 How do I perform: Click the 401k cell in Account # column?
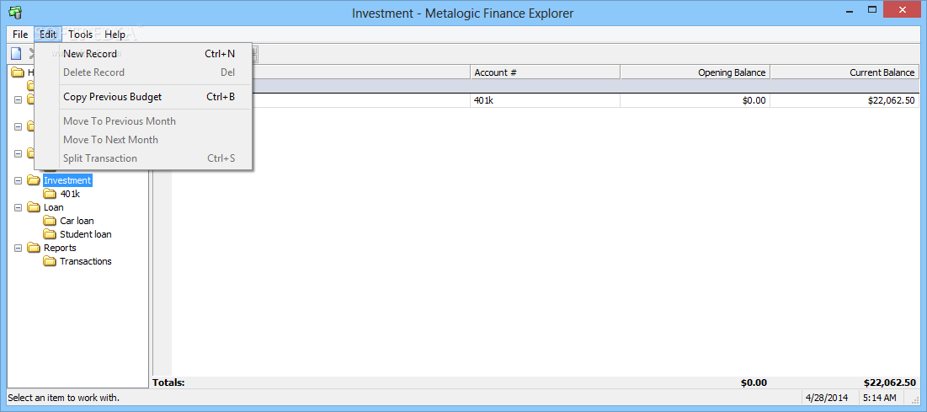[545, 100]
